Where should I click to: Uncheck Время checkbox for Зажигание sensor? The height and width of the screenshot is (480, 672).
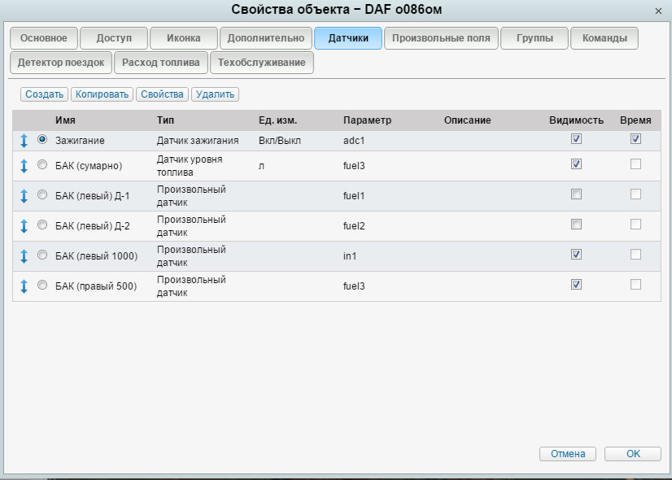coord(635,139)
